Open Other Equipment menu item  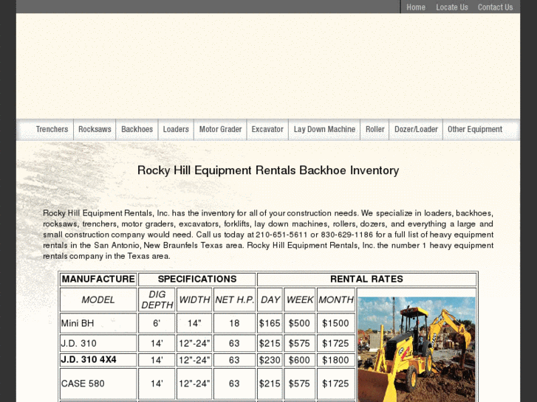point(475,129)
